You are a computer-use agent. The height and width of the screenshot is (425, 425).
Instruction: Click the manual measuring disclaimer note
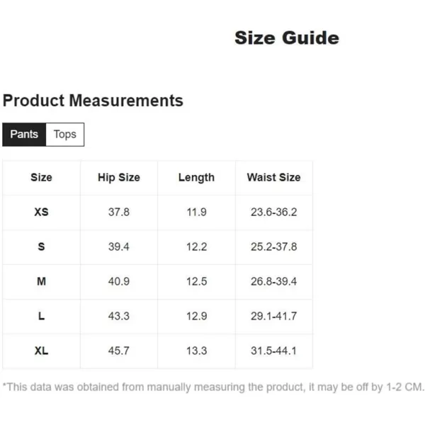pos(213,387)
